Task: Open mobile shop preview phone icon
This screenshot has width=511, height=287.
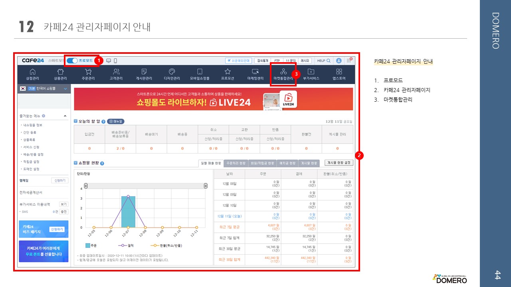Action: pos(115,61)
